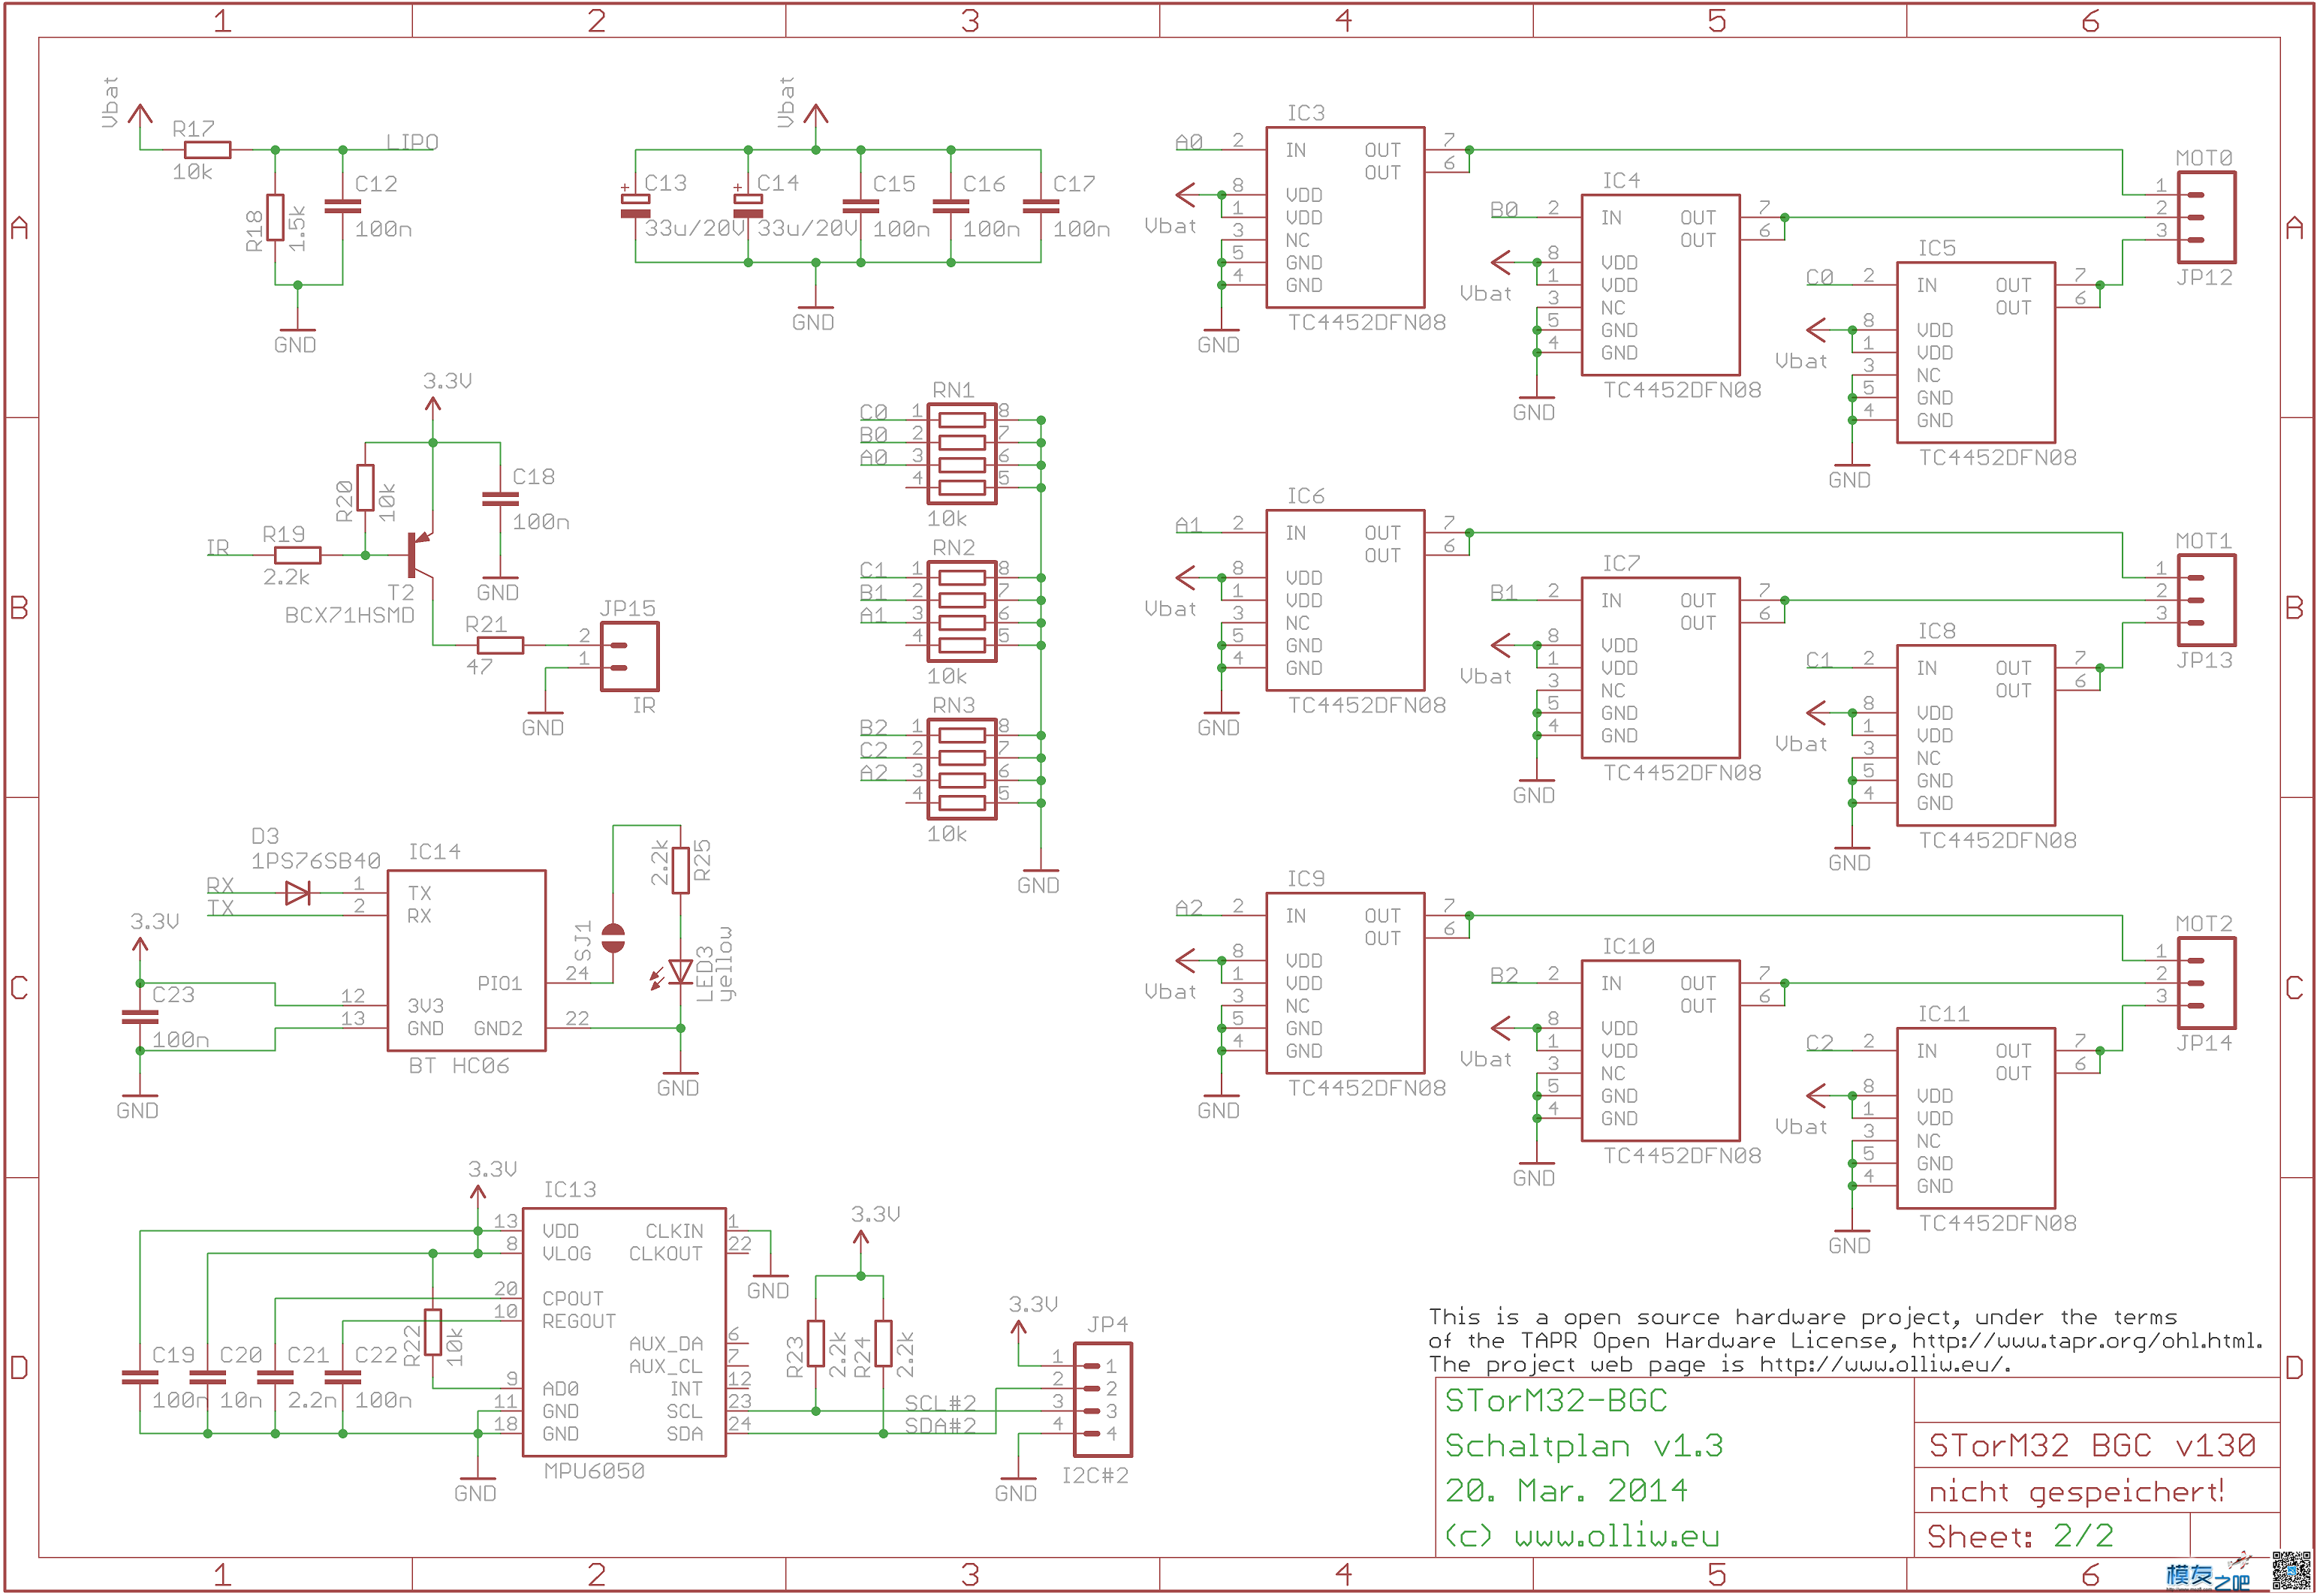Click the R18 1.5k resistor symbol
The height and width of the screenshot is (1596, 2317).
pos(275,218)
